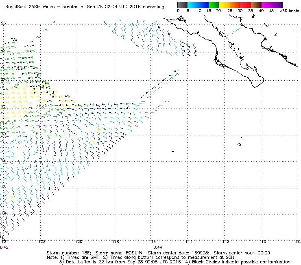Click the '10' knots legend label

[x=199, y=11]
